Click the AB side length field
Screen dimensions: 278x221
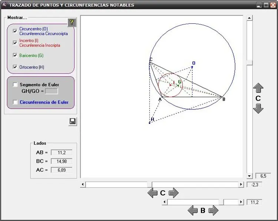point(62,152)
